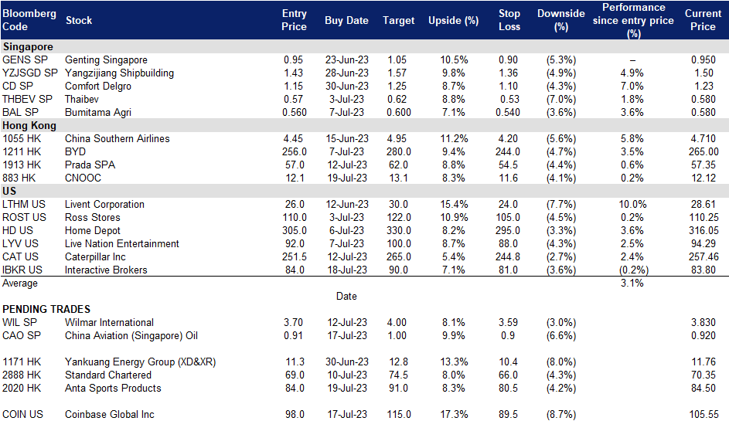Click Comfort Delgro's performance '7.0%'
The image size is (729, 421).
tap(632, 86)
